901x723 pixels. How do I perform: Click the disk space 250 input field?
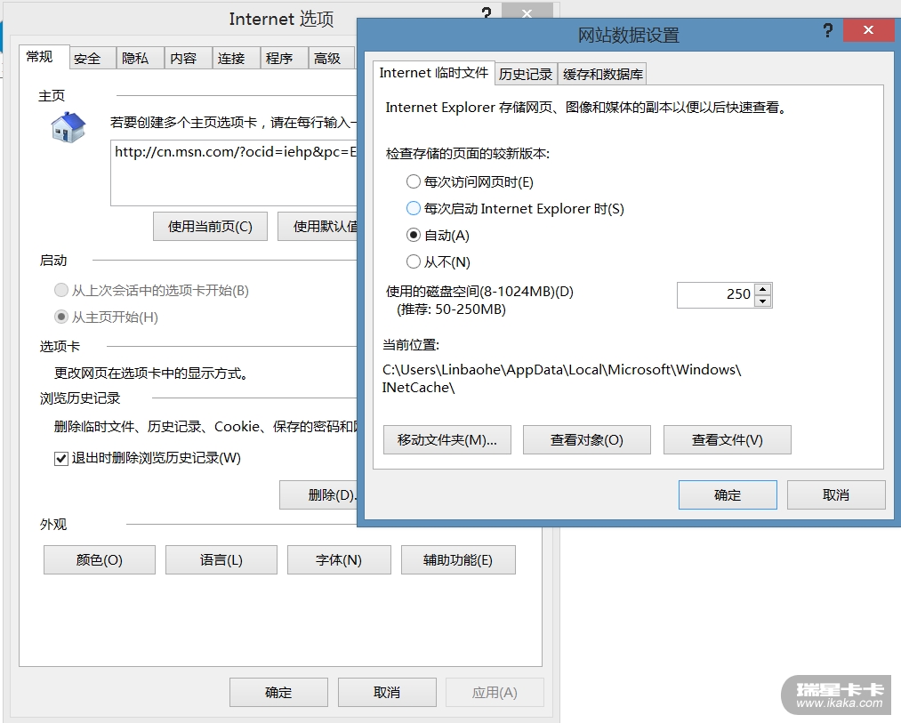716,295
